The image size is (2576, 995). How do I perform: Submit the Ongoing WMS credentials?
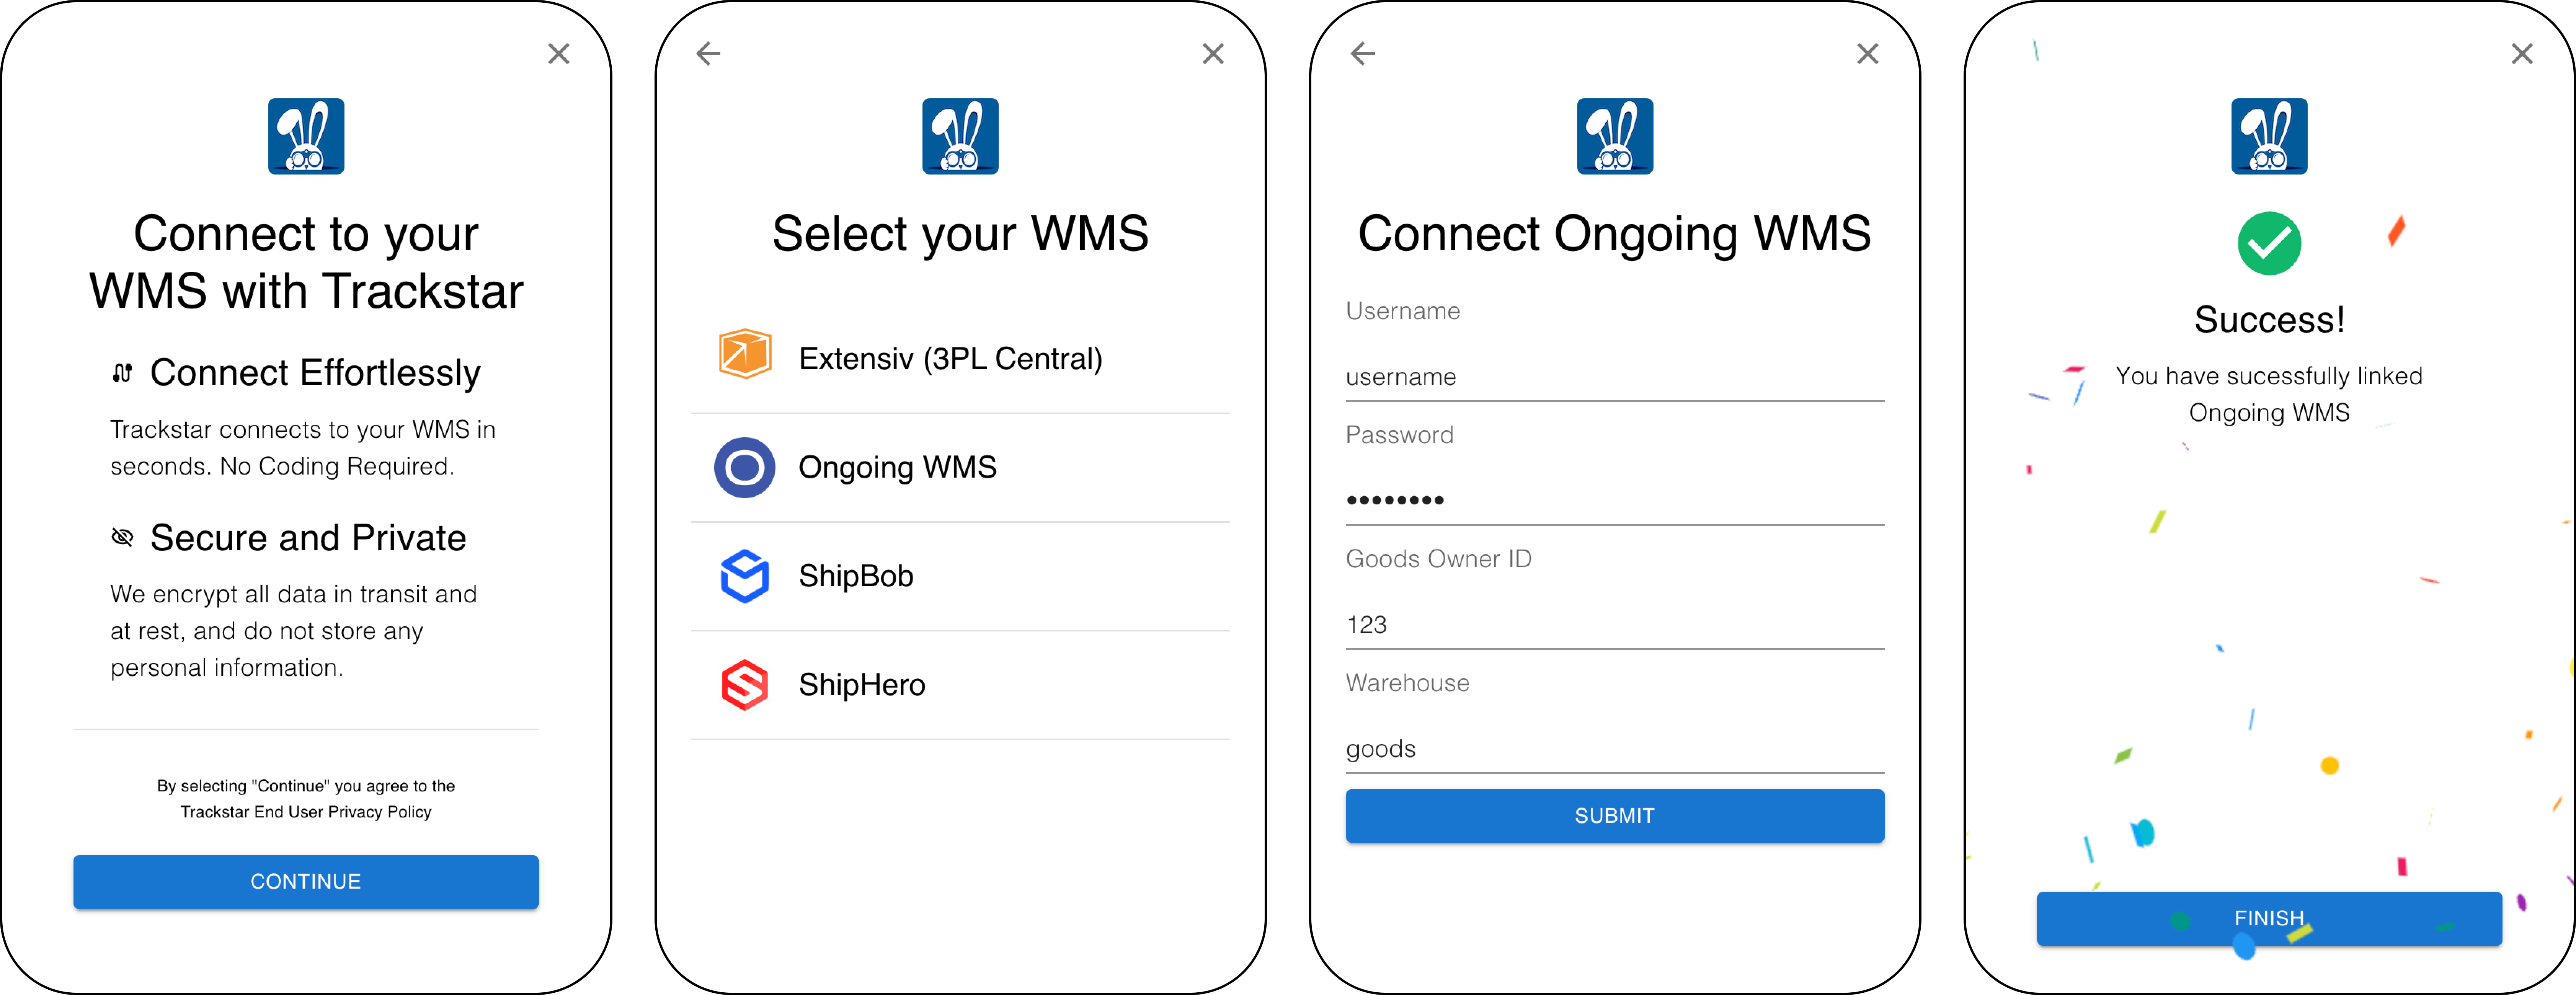pyautogui.click(x=1614, y=815)
